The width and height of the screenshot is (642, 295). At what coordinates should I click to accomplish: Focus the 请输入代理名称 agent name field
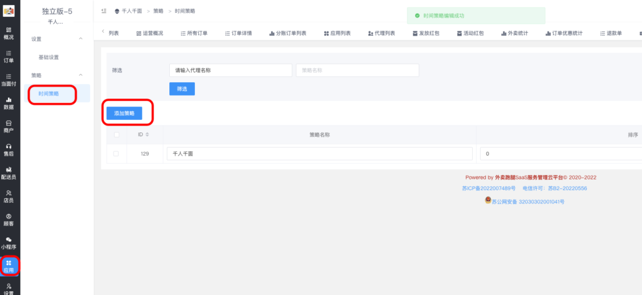[x=231, y=70]
